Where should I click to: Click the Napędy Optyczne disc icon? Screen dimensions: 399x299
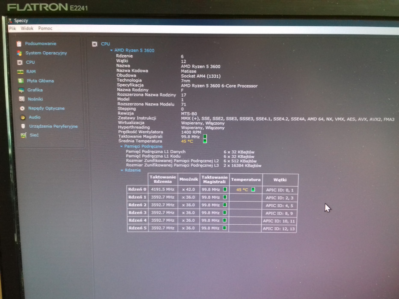(22, 108)
